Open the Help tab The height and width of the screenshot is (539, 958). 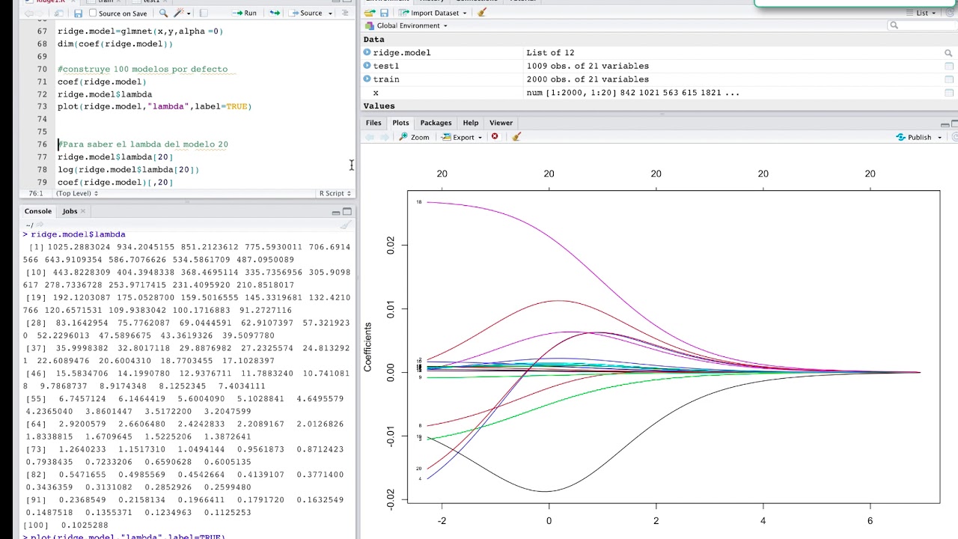point(470,123)
